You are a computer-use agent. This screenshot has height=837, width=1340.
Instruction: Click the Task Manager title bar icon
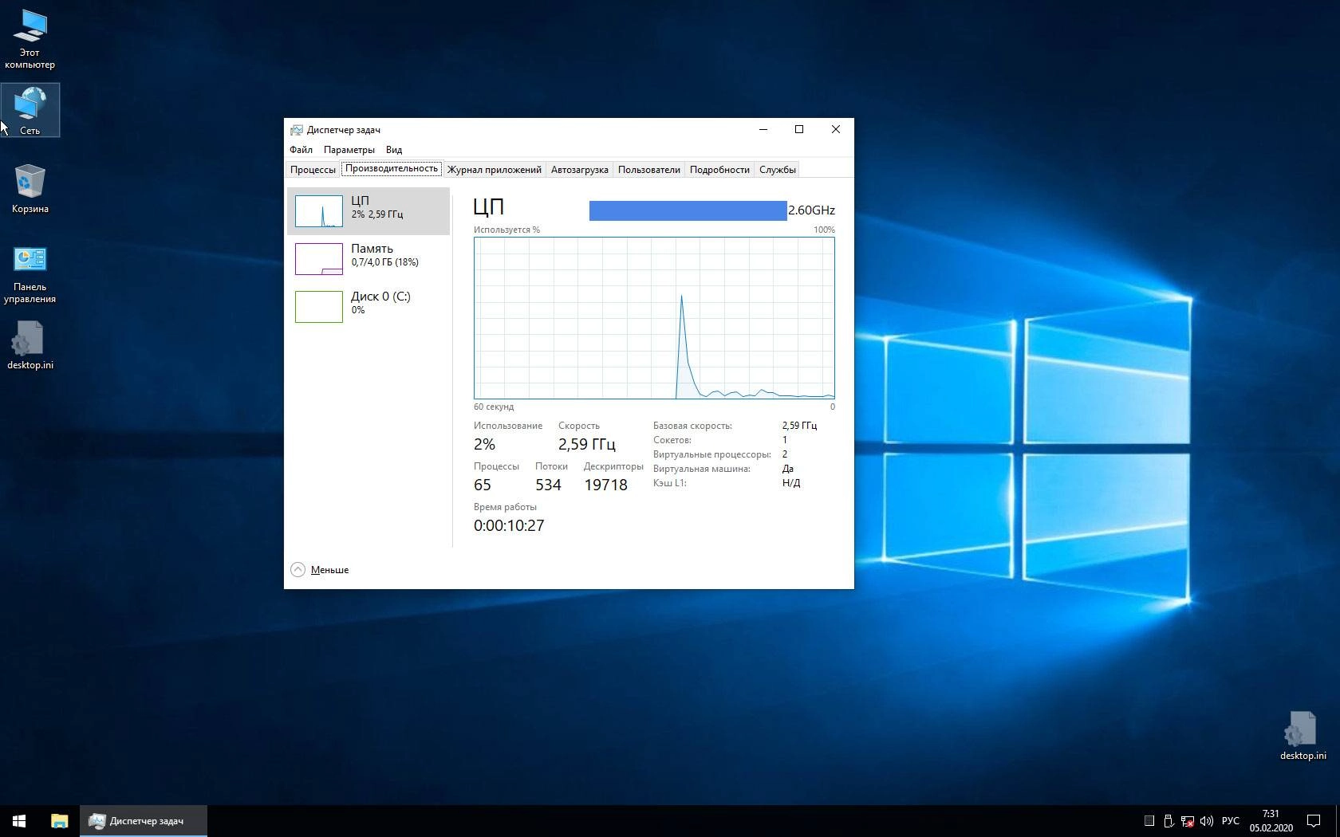pyautogui.click(x=296, y=130)
